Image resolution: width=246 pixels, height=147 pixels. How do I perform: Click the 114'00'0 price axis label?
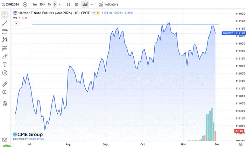pos(240,14)
